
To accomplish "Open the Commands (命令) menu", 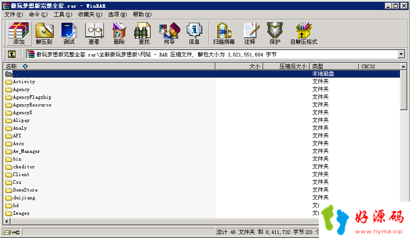I will click(x=38, y=15).
